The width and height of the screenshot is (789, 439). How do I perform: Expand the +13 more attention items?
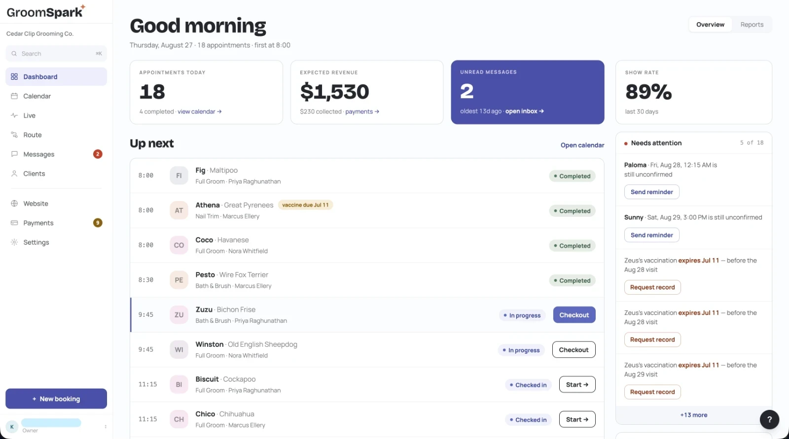tap(693, 415)
